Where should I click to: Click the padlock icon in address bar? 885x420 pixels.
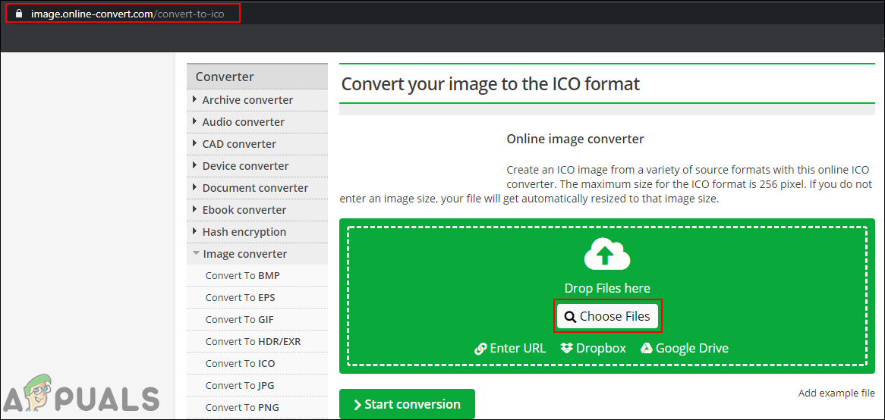click(x=19, y=14)
